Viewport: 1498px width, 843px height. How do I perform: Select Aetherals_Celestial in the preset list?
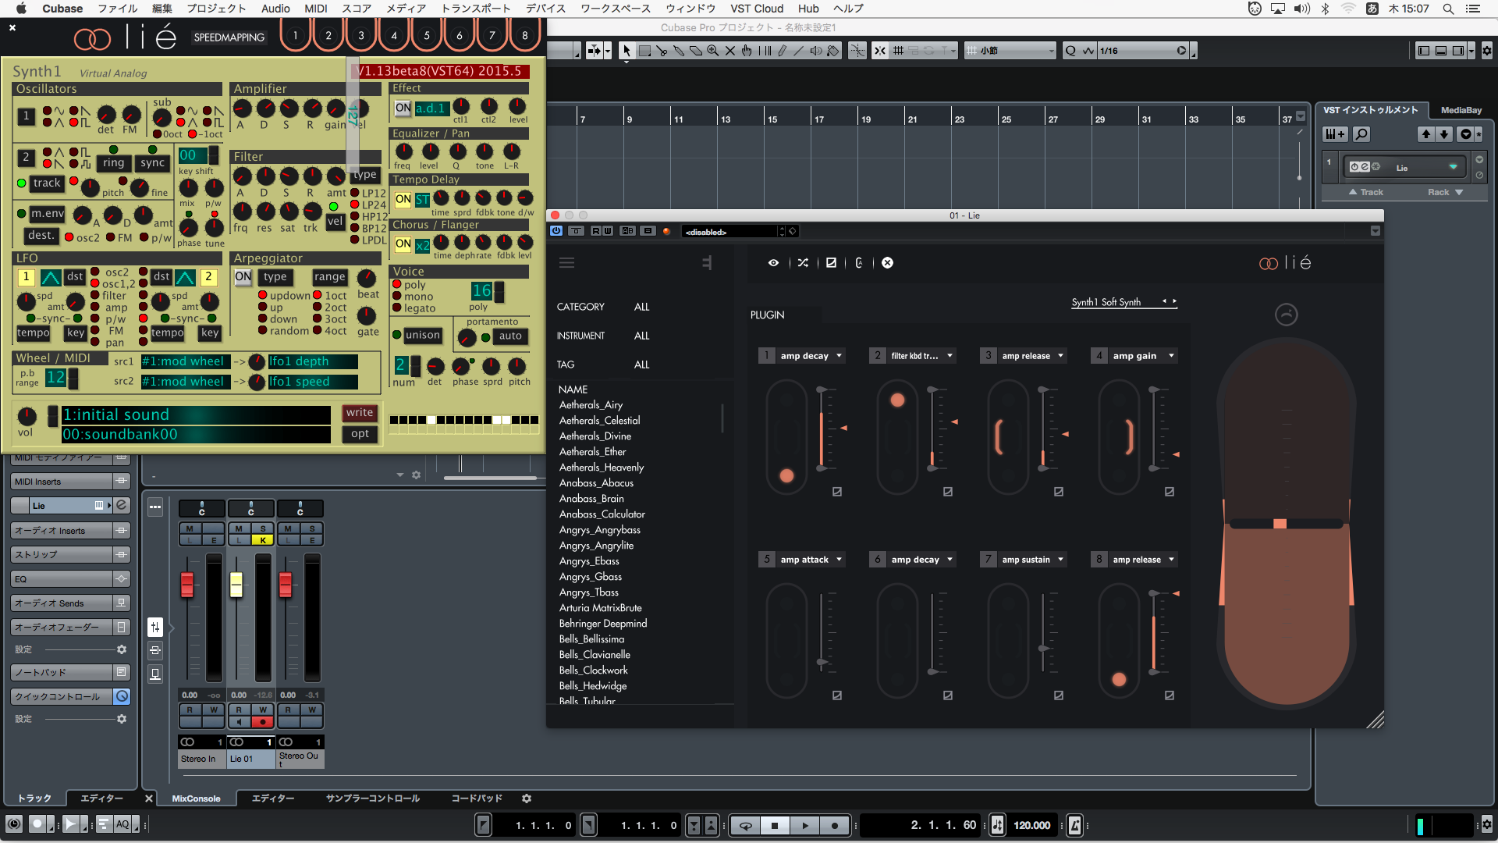[599, 421]
